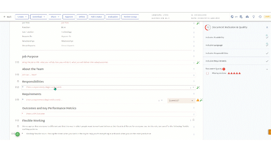Go Back using the Back link
Screen dimensions: 271x152
7,17
